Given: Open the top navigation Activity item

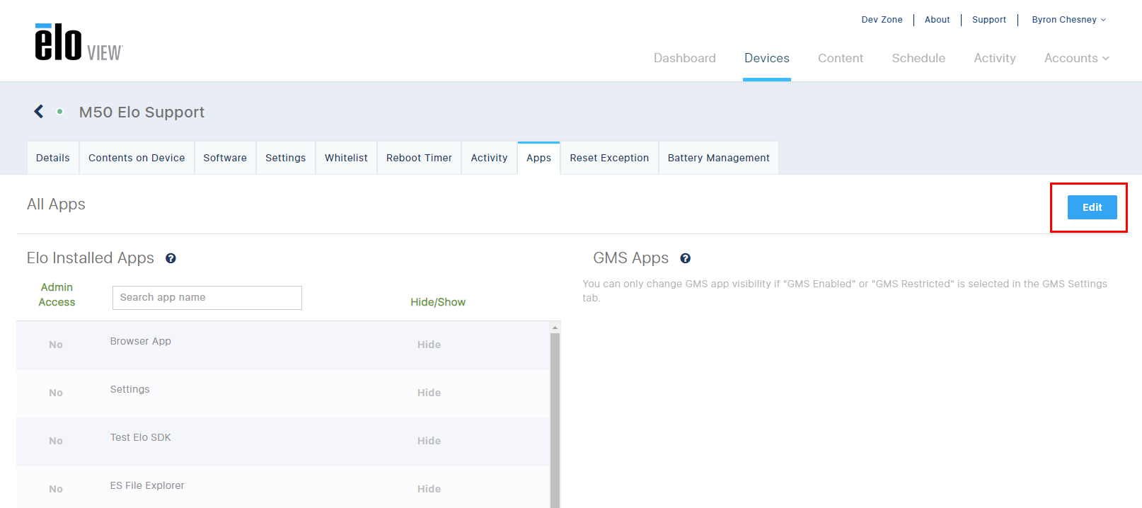Looking at the screenshot, I should coord(995,58).
